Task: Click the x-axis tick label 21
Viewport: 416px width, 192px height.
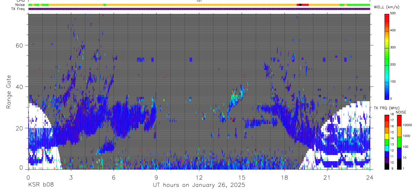Action: [327, 177]
